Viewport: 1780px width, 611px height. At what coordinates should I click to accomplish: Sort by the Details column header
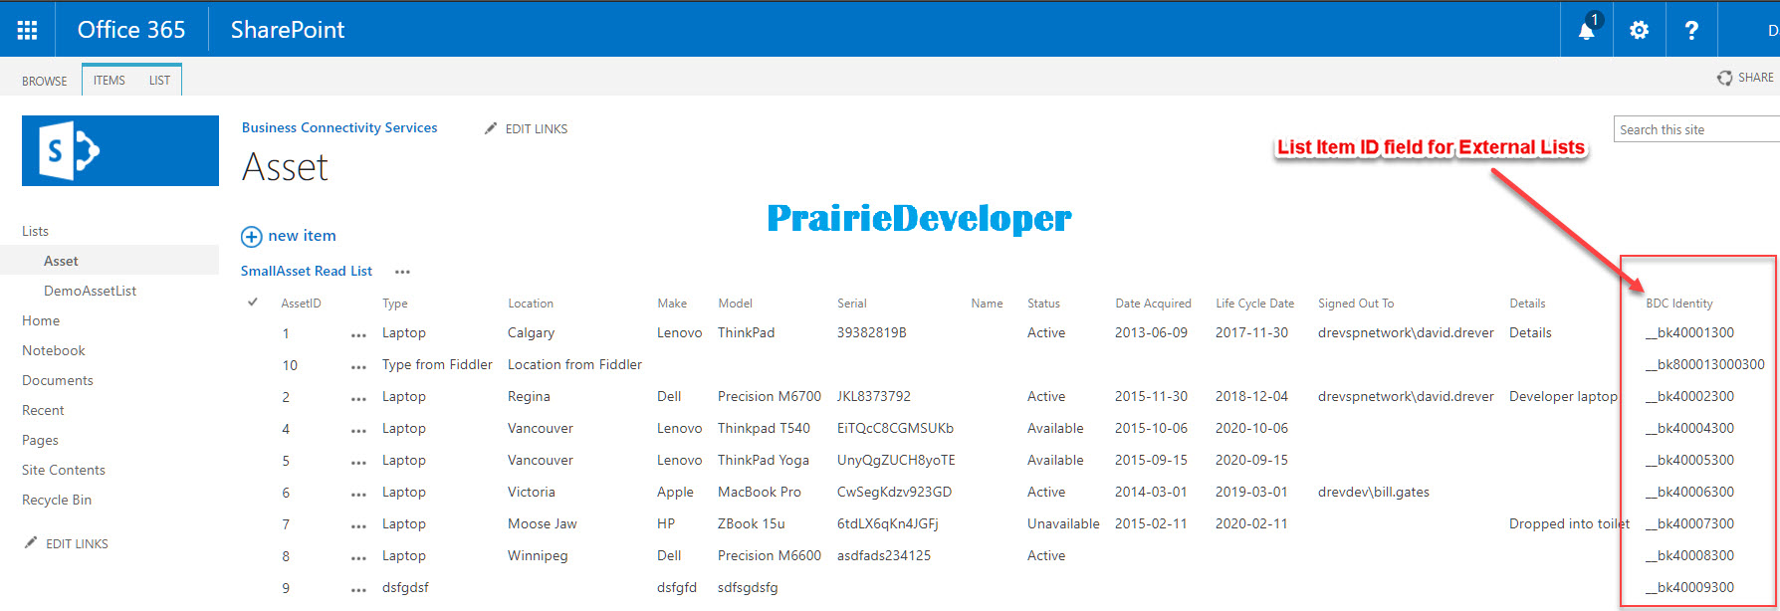coord(1527,304)
